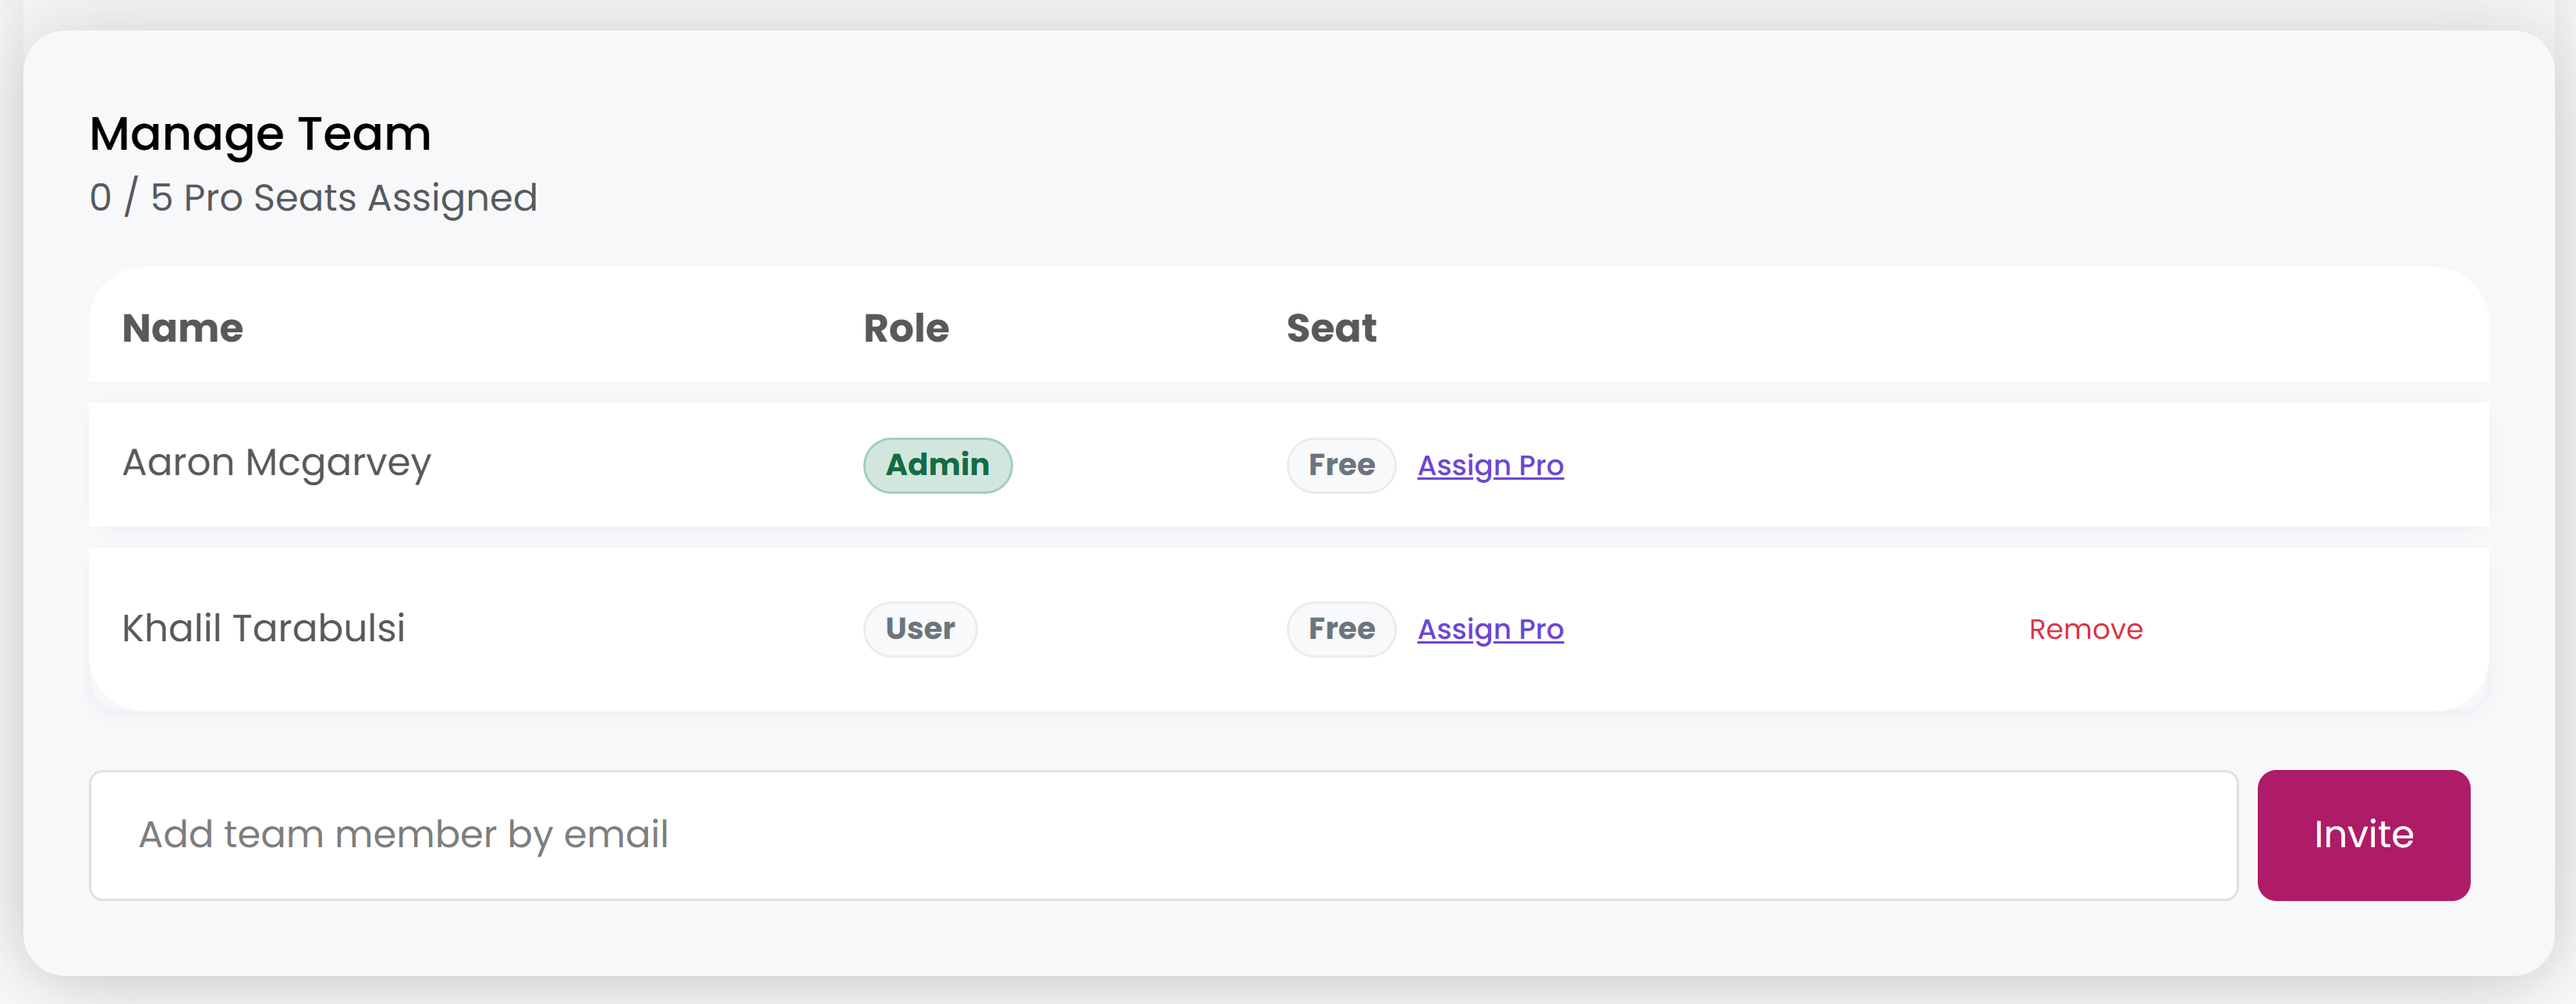Viewport: 2576px width, 1004px height.
Task: Remove Khalil Tarabulsi from the team
Action: (x=2085, y=630)
